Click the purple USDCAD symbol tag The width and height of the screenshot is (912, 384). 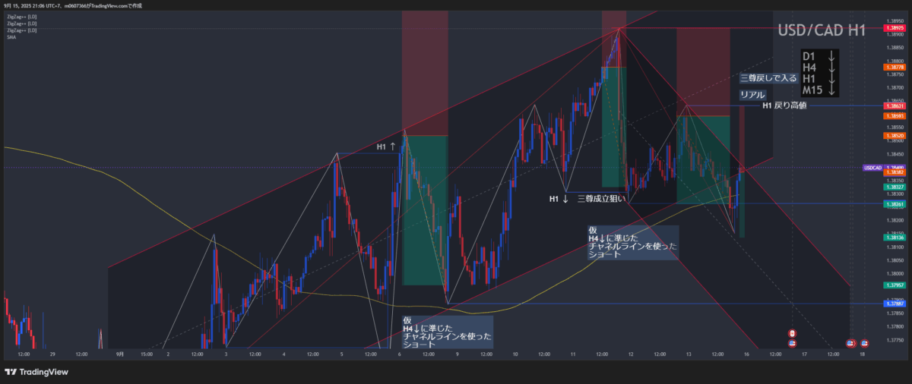(872, 168)
